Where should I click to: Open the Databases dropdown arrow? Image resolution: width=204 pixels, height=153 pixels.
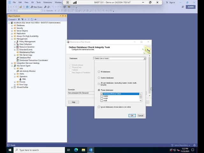(145, 58)
